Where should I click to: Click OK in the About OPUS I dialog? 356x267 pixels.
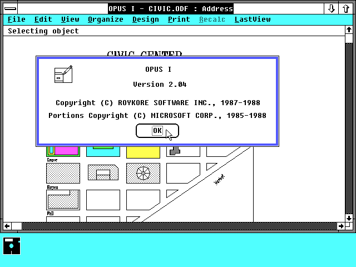click(x=157, y=131)
